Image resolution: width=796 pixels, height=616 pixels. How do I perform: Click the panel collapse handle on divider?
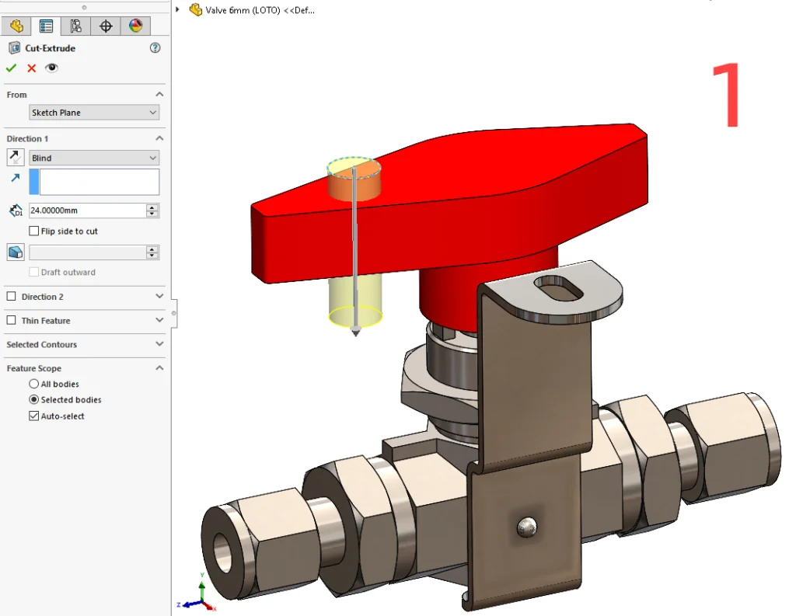tap(173, 313)
